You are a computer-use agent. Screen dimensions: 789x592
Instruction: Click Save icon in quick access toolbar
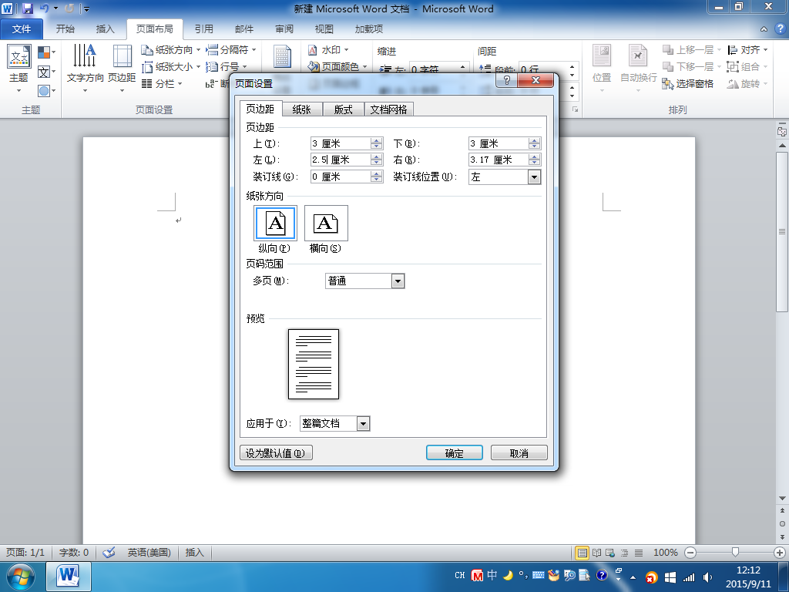27,8
